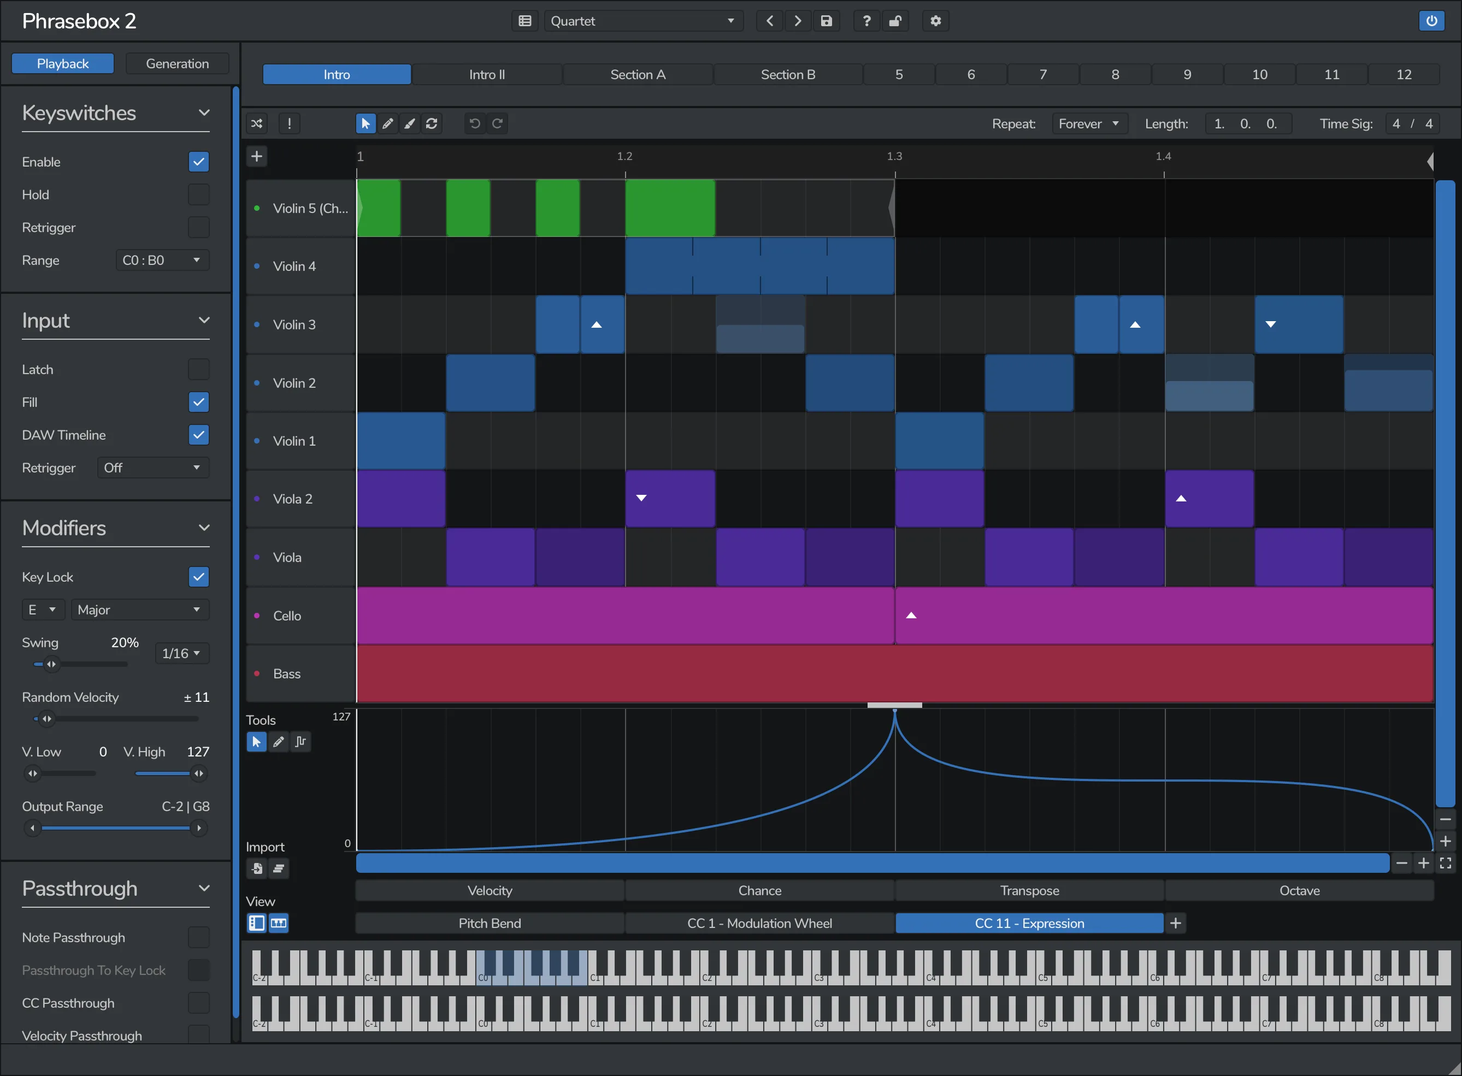Fit the view with the fullscreen icon
This screenshot has height=1076, width=1462.
pos(1445,863)
